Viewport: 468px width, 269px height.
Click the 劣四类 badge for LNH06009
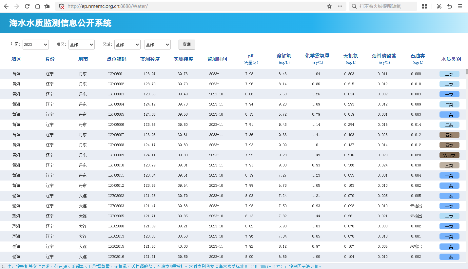pyautogui.click(x=449, y=155)
